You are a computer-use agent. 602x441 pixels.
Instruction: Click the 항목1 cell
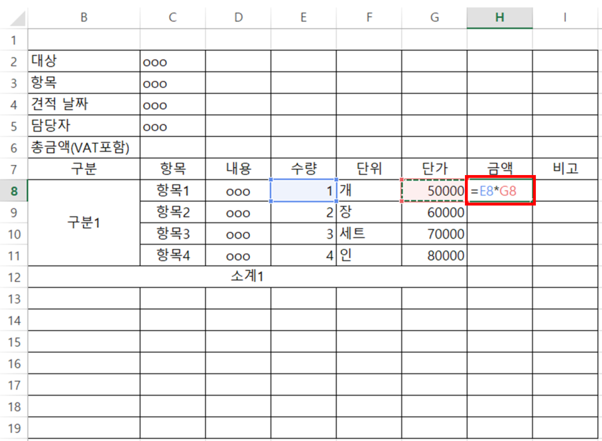[173, 191]
